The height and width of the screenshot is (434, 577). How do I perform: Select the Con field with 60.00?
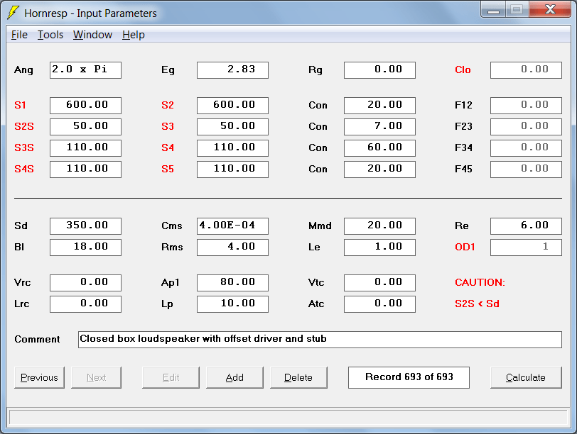click(379, 148)
